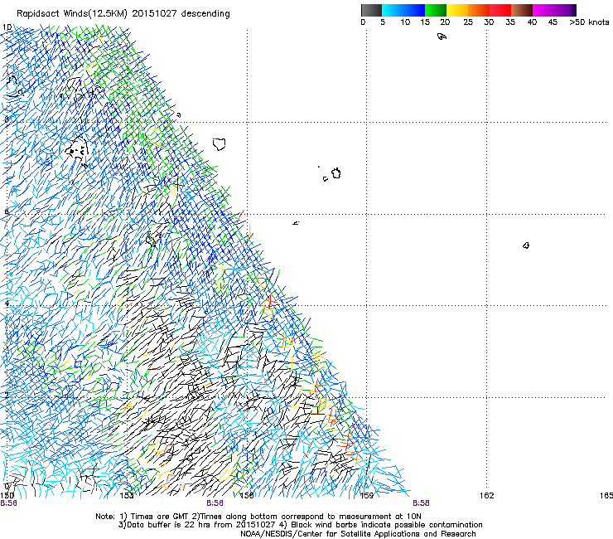This screenshot has width=613, height=539.
Task: Pick the cyan-to-blue 5–15 knots legend segment
Action: 403,10
